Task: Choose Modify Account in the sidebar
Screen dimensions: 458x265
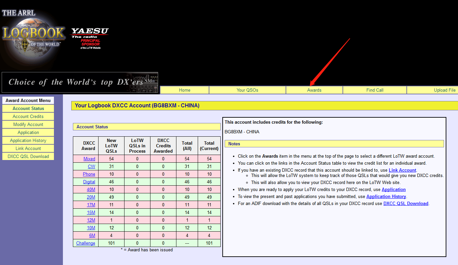Action: pyautogui.click(x=28, y=124)
